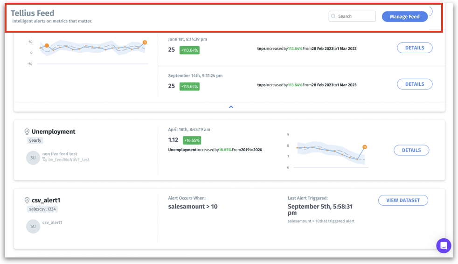Click the dataset icon beside bv_feedNoNliVE_test
The height and width of the screenshot is (264, 458).
click(45, 160)
